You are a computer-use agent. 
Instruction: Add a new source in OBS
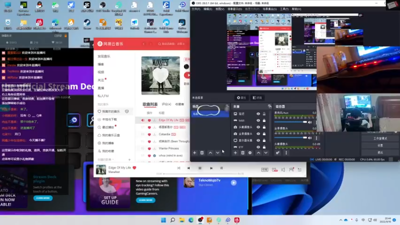(x=235, y=153)
